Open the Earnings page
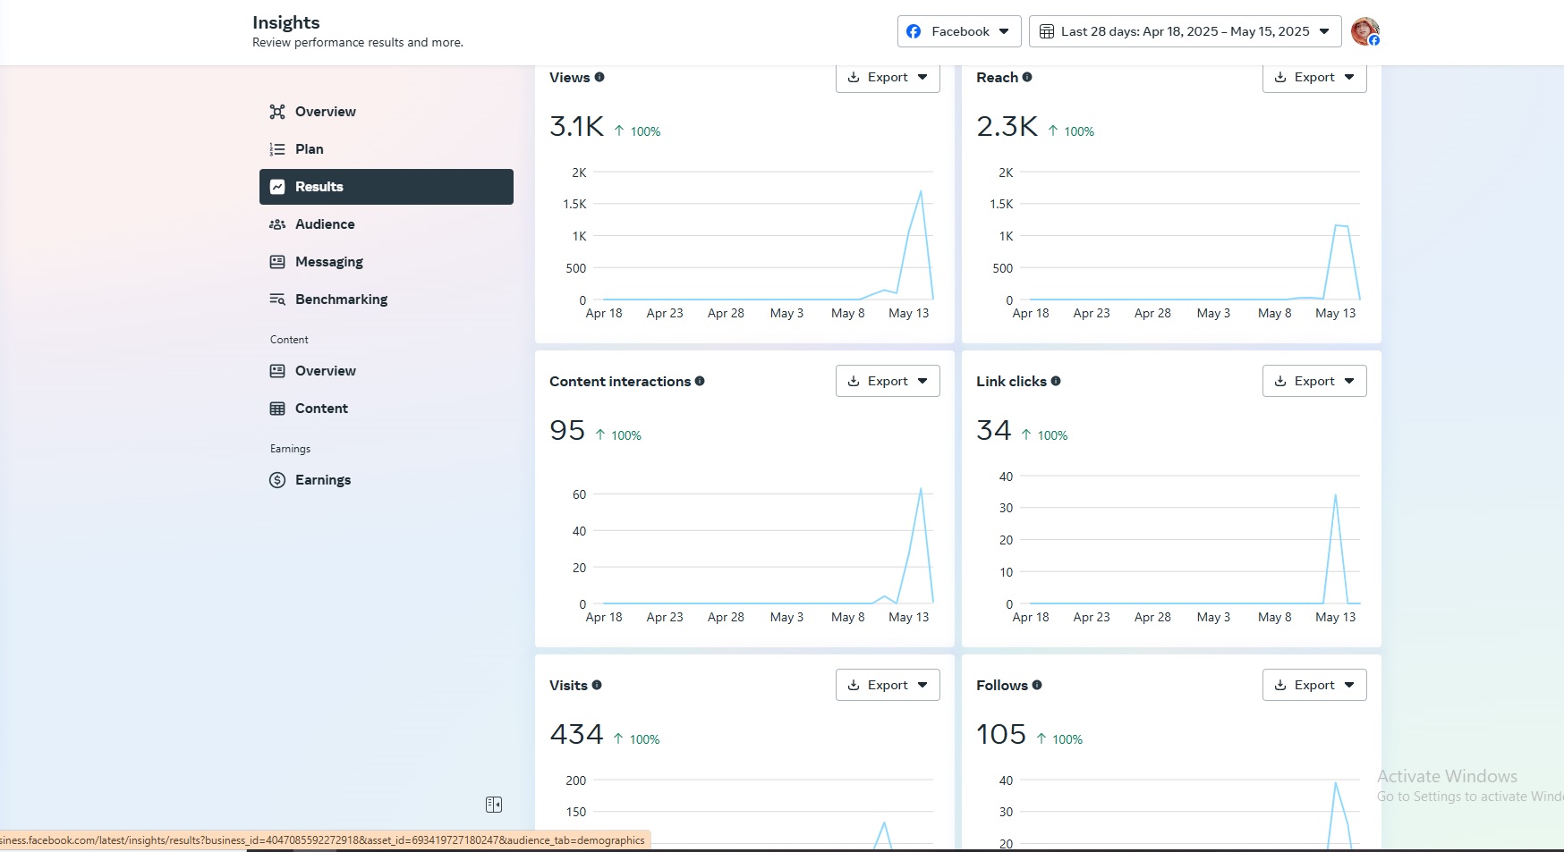Image resolution: width=1564 pixels, height=852 pixels. coord(322,480)
